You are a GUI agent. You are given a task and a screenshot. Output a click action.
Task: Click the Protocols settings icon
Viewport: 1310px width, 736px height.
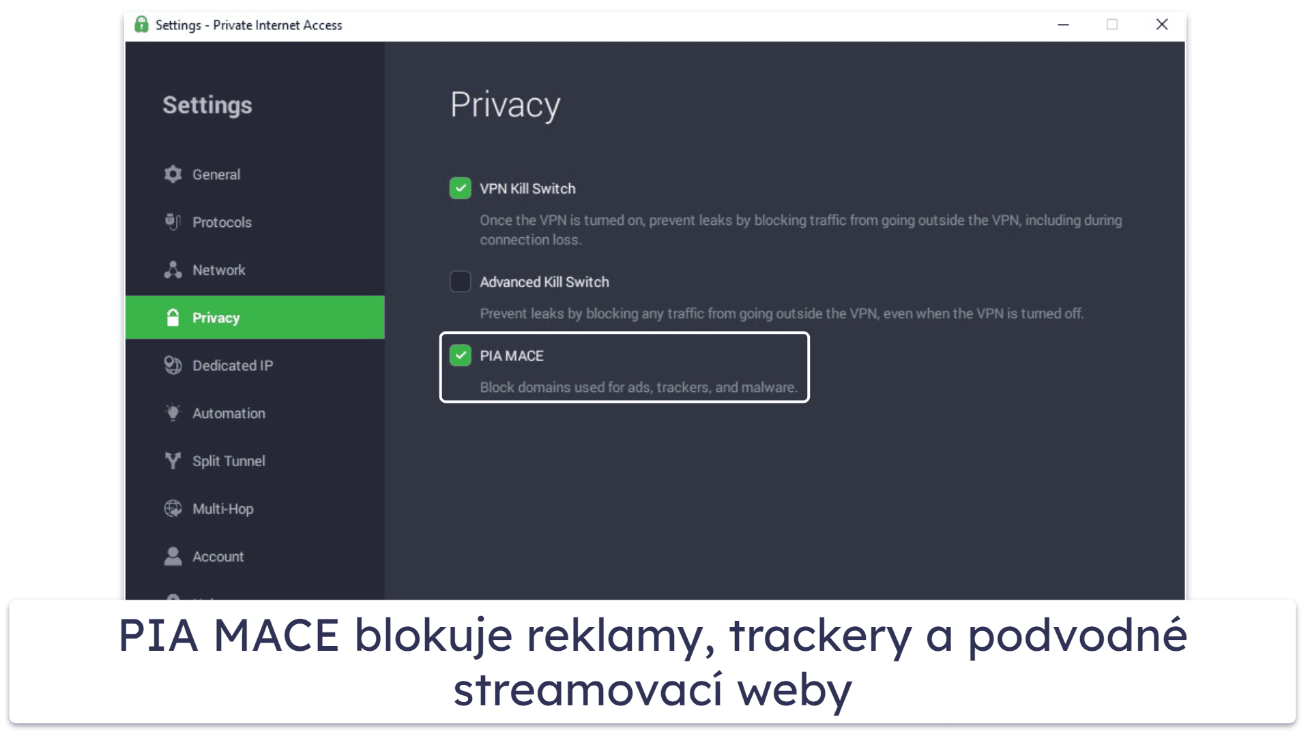tap(174, 222)
